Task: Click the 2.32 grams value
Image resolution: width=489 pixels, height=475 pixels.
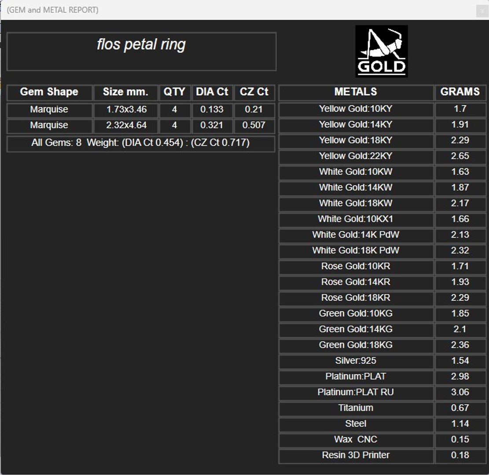Action: tap(460, 251)
